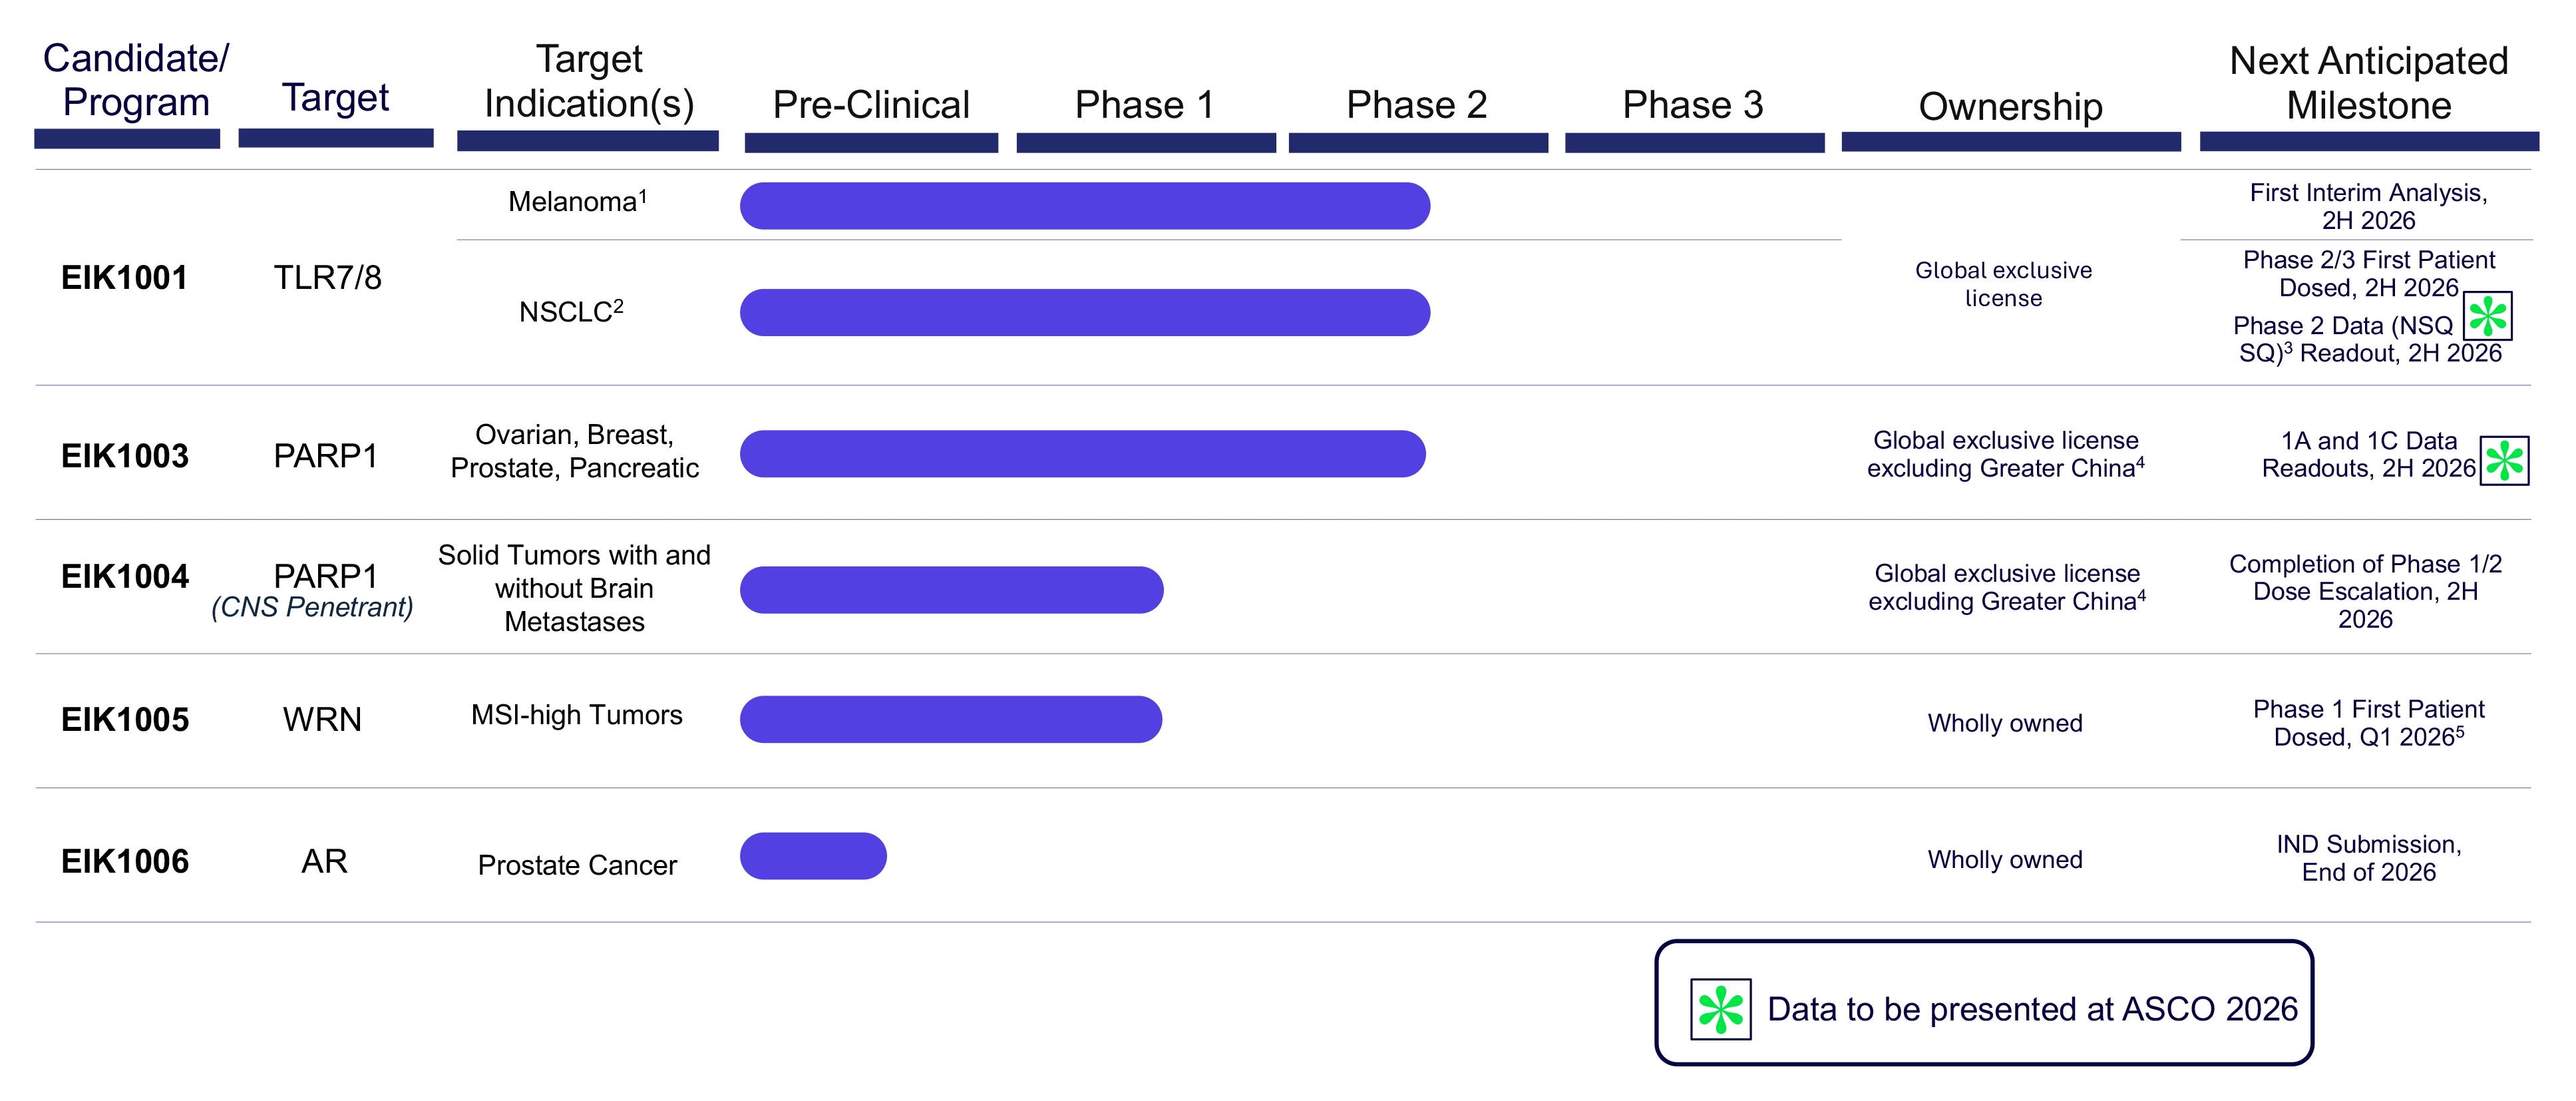The width and height of the screenshot is (2576, 1101).
Task: Click the EIK1001 candidate name
Action: (x=125, y=278)
